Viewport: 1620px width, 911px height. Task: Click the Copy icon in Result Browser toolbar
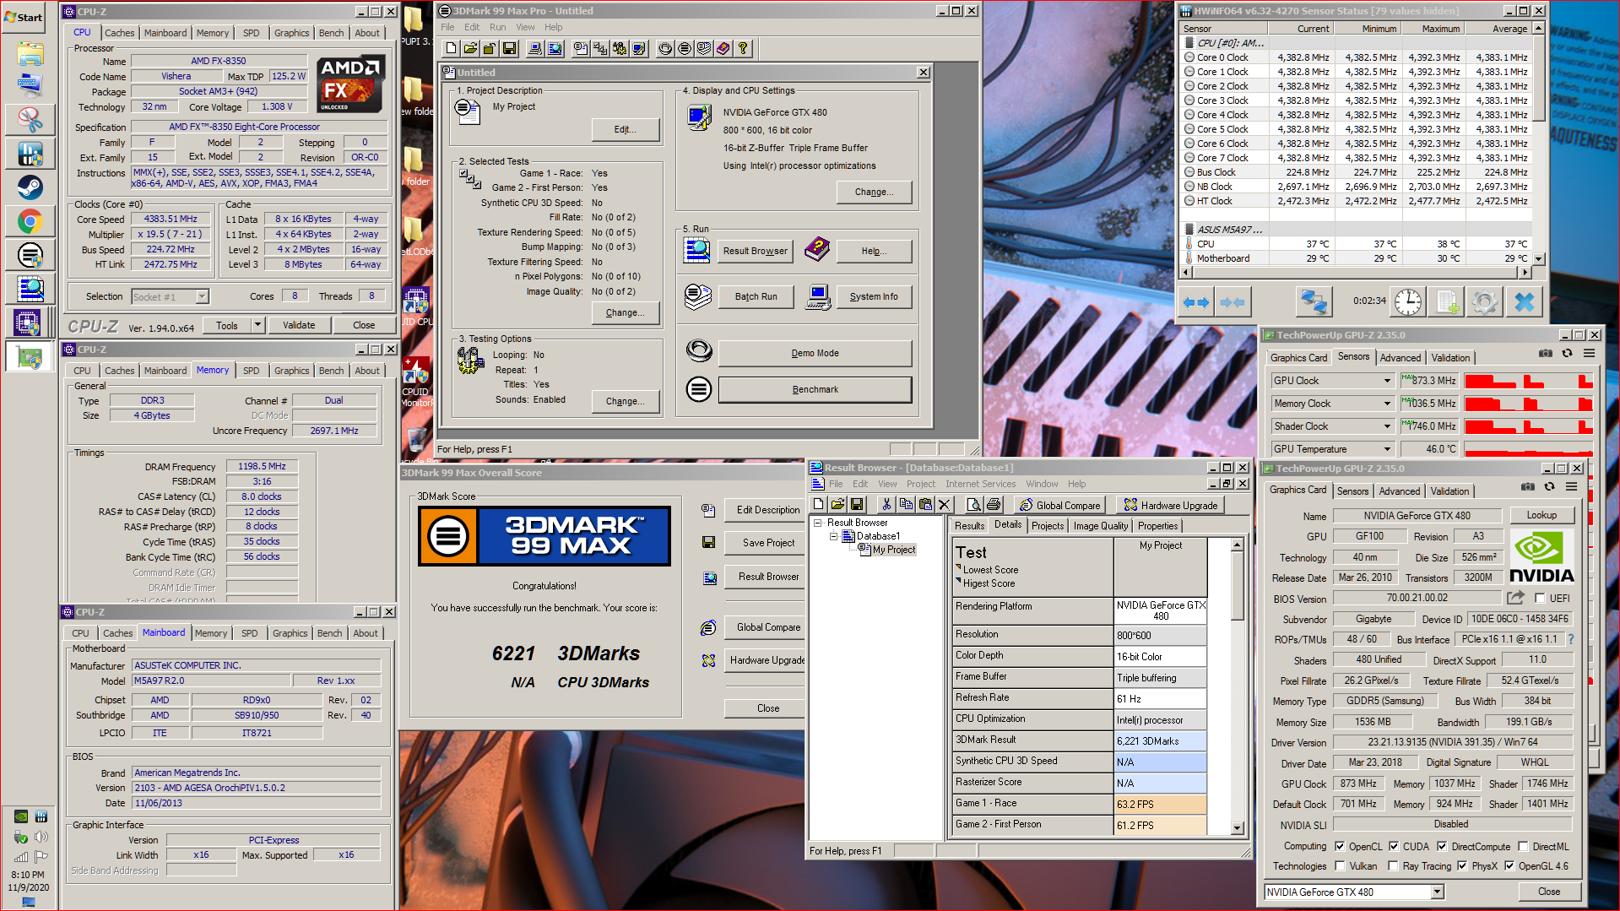click(x=906, y=505)
